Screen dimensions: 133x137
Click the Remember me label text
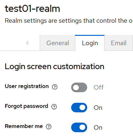click(x=24, y=126)
